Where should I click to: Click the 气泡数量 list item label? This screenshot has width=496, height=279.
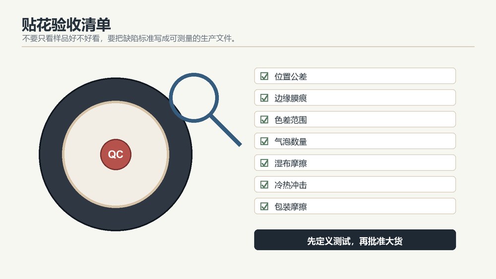coord(290,141)
